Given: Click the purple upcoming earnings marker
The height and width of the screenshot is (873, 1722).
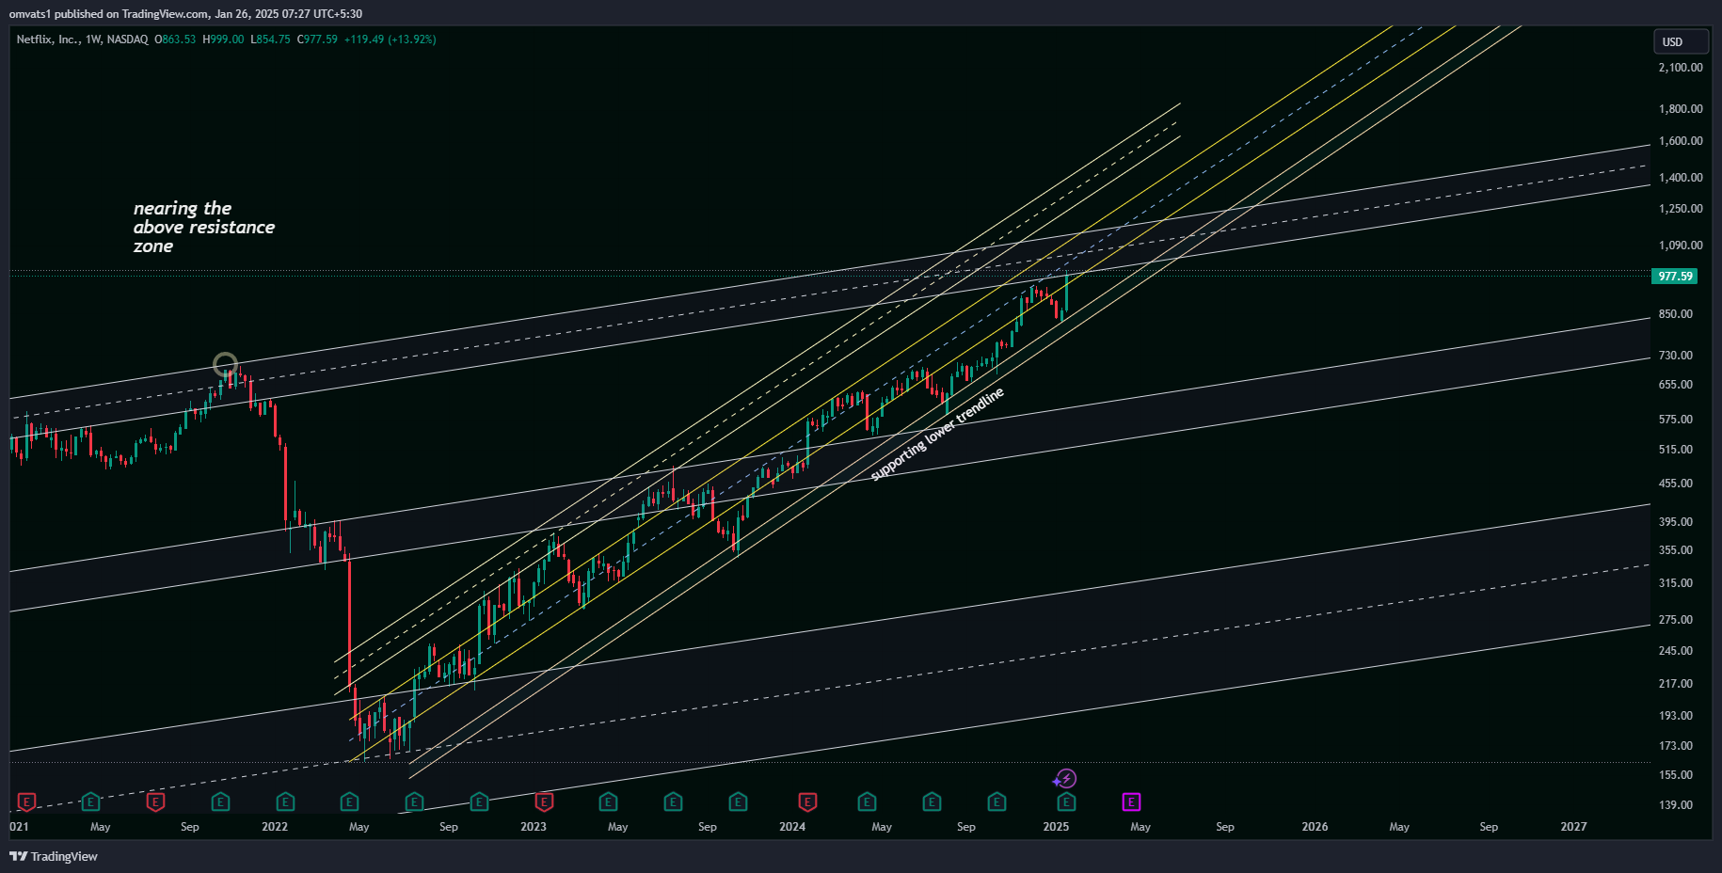Looking at the screenshot, I should [1131, 802].
